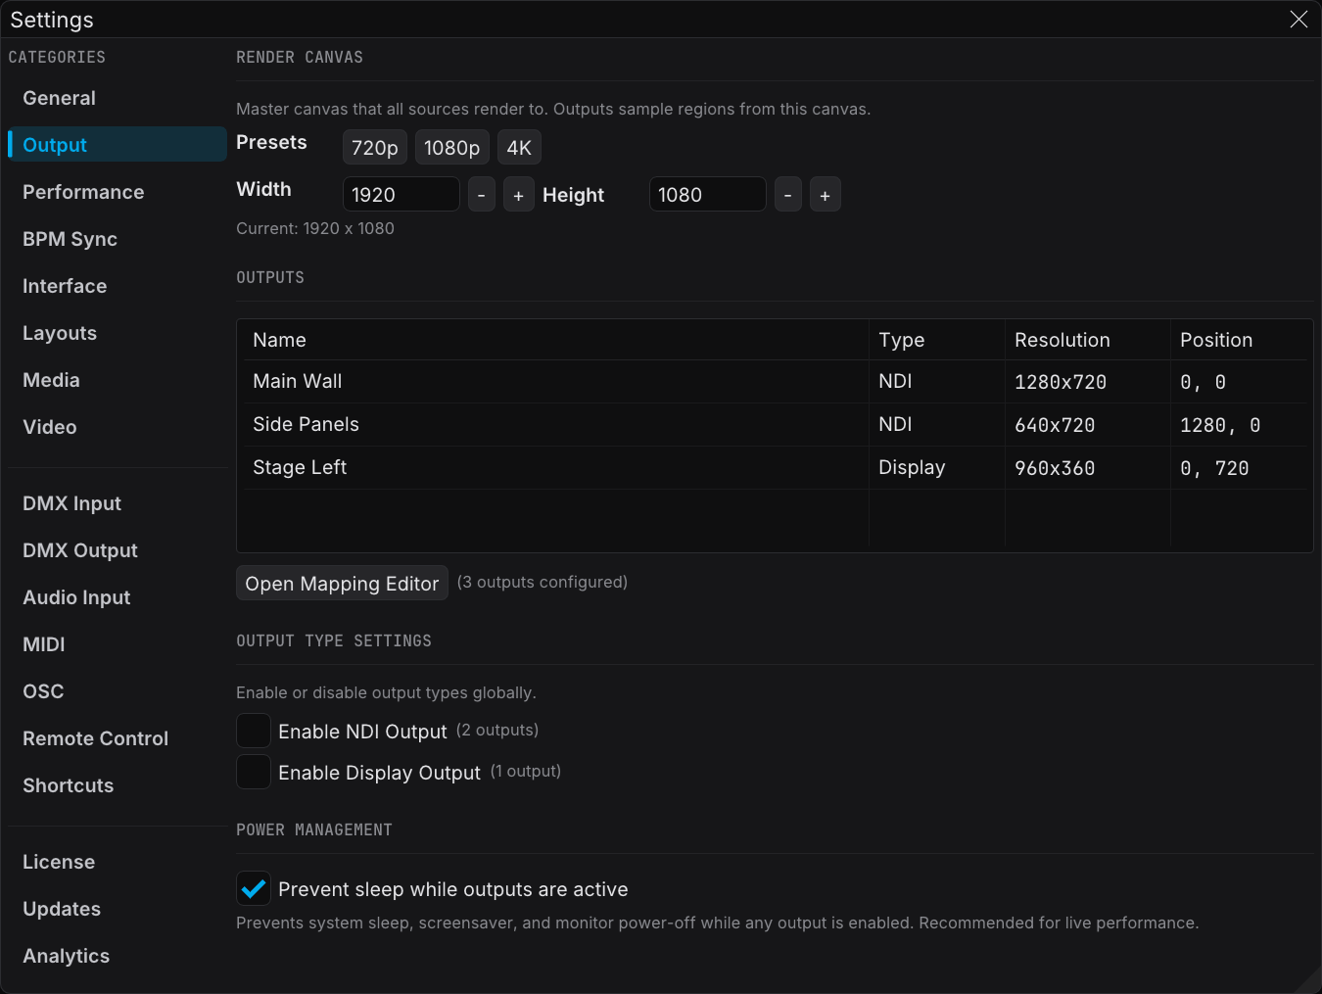Increase the canvas Width value

pyautogui.click(x=519, y=194)
